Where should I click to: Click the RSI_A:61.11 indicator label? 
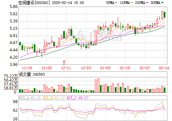point(30,98)
